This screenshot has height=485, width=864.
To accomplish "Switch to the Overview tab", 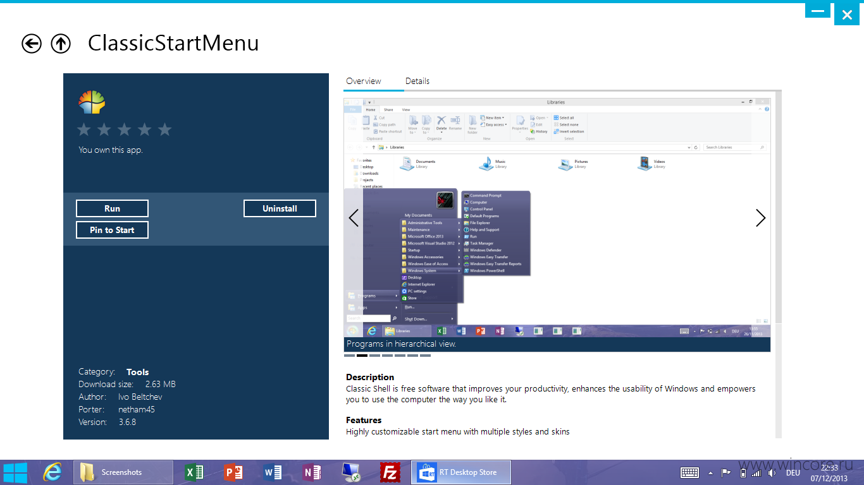I will pos(364,81).
